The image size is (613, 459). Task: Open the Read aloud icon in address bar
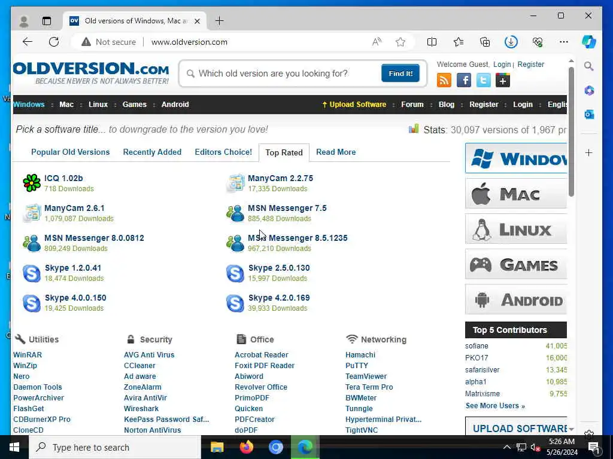coord(377,42)
